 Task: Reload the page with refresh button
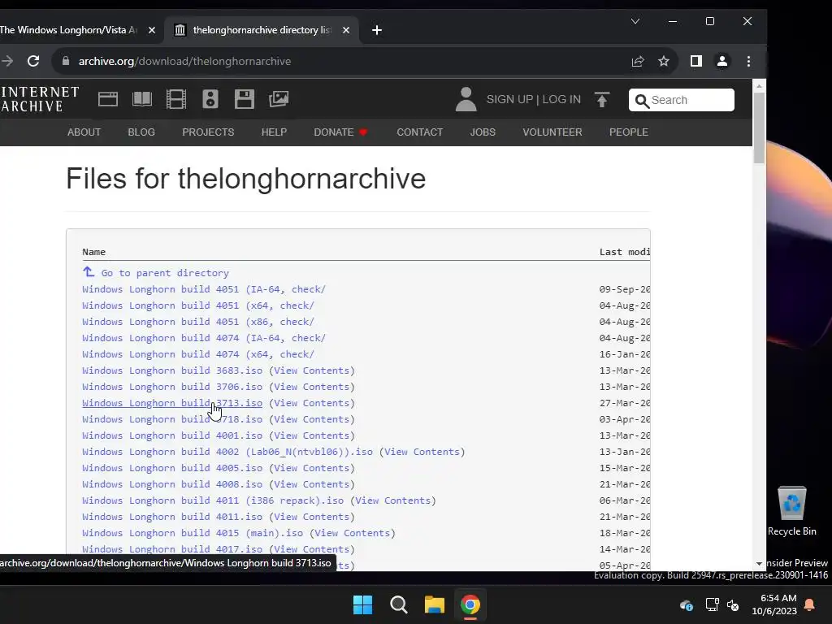(x=33, y=61)
